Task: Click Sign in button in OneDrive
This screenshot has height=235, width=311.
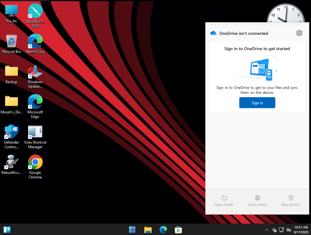Action: 257,103
